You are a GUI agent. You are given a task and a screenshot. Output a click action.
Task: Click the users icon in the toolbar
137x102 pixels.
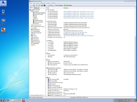(x=42, y=5)
